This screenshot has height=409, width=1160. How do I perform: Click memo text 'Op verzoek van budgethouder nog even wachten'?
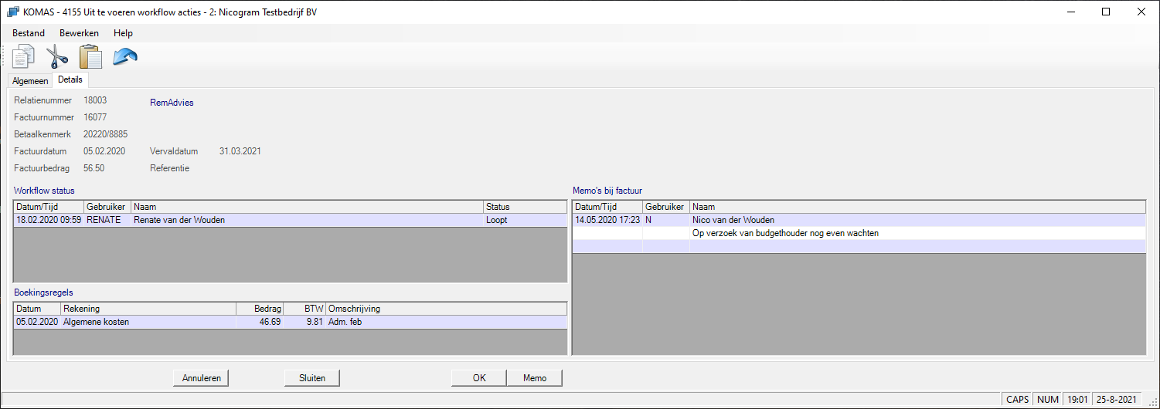click(x=786, y=233)
